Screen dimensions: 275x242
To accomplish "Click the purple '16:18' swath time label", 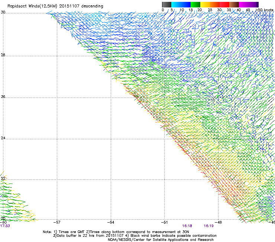I will click(x=187, y=226).
